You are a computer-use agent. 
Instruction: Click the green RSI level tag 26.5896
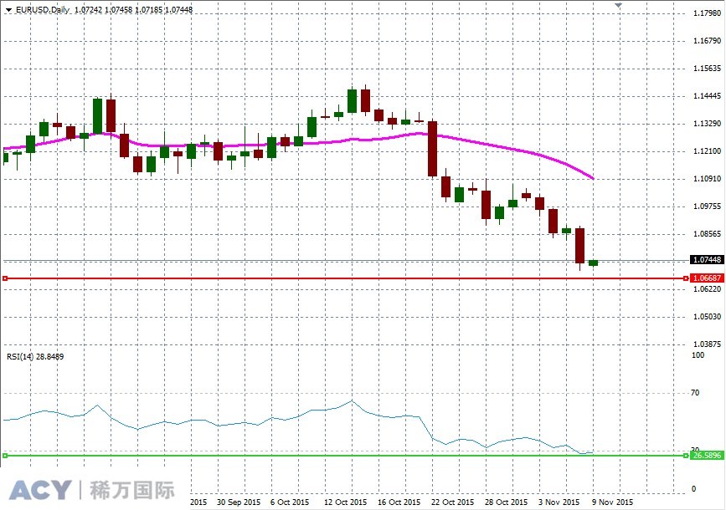pos(706,455)
